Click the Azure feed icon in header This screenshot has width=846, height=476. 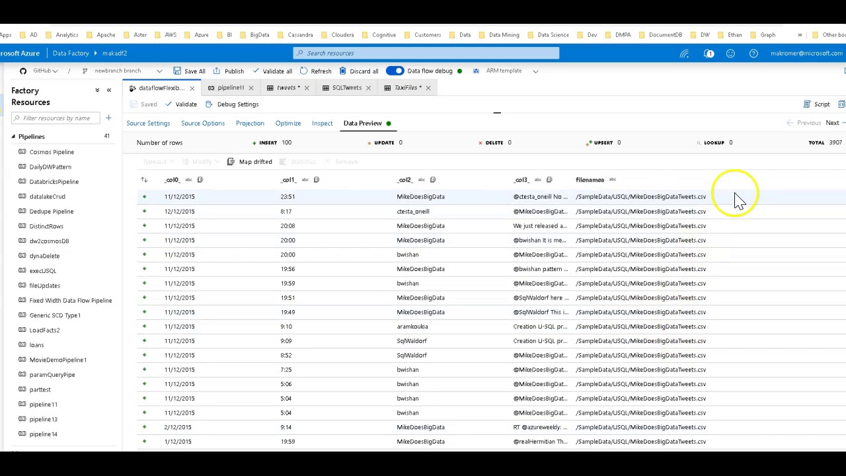tap(685, 53)
